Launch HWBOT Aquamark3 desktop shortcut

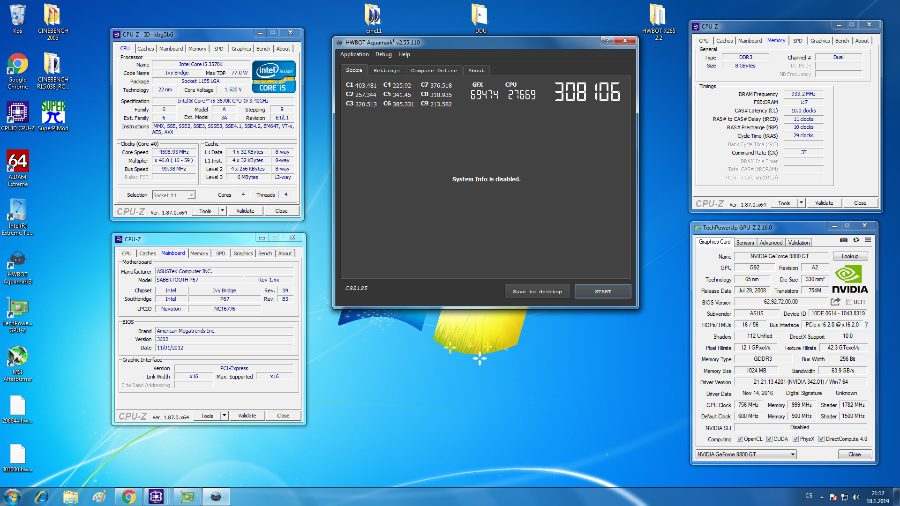pos(17,266)
